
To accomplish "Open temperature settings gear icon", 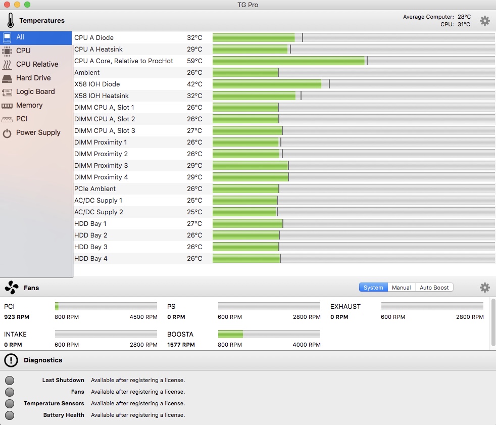I will [x=484, y=21].
